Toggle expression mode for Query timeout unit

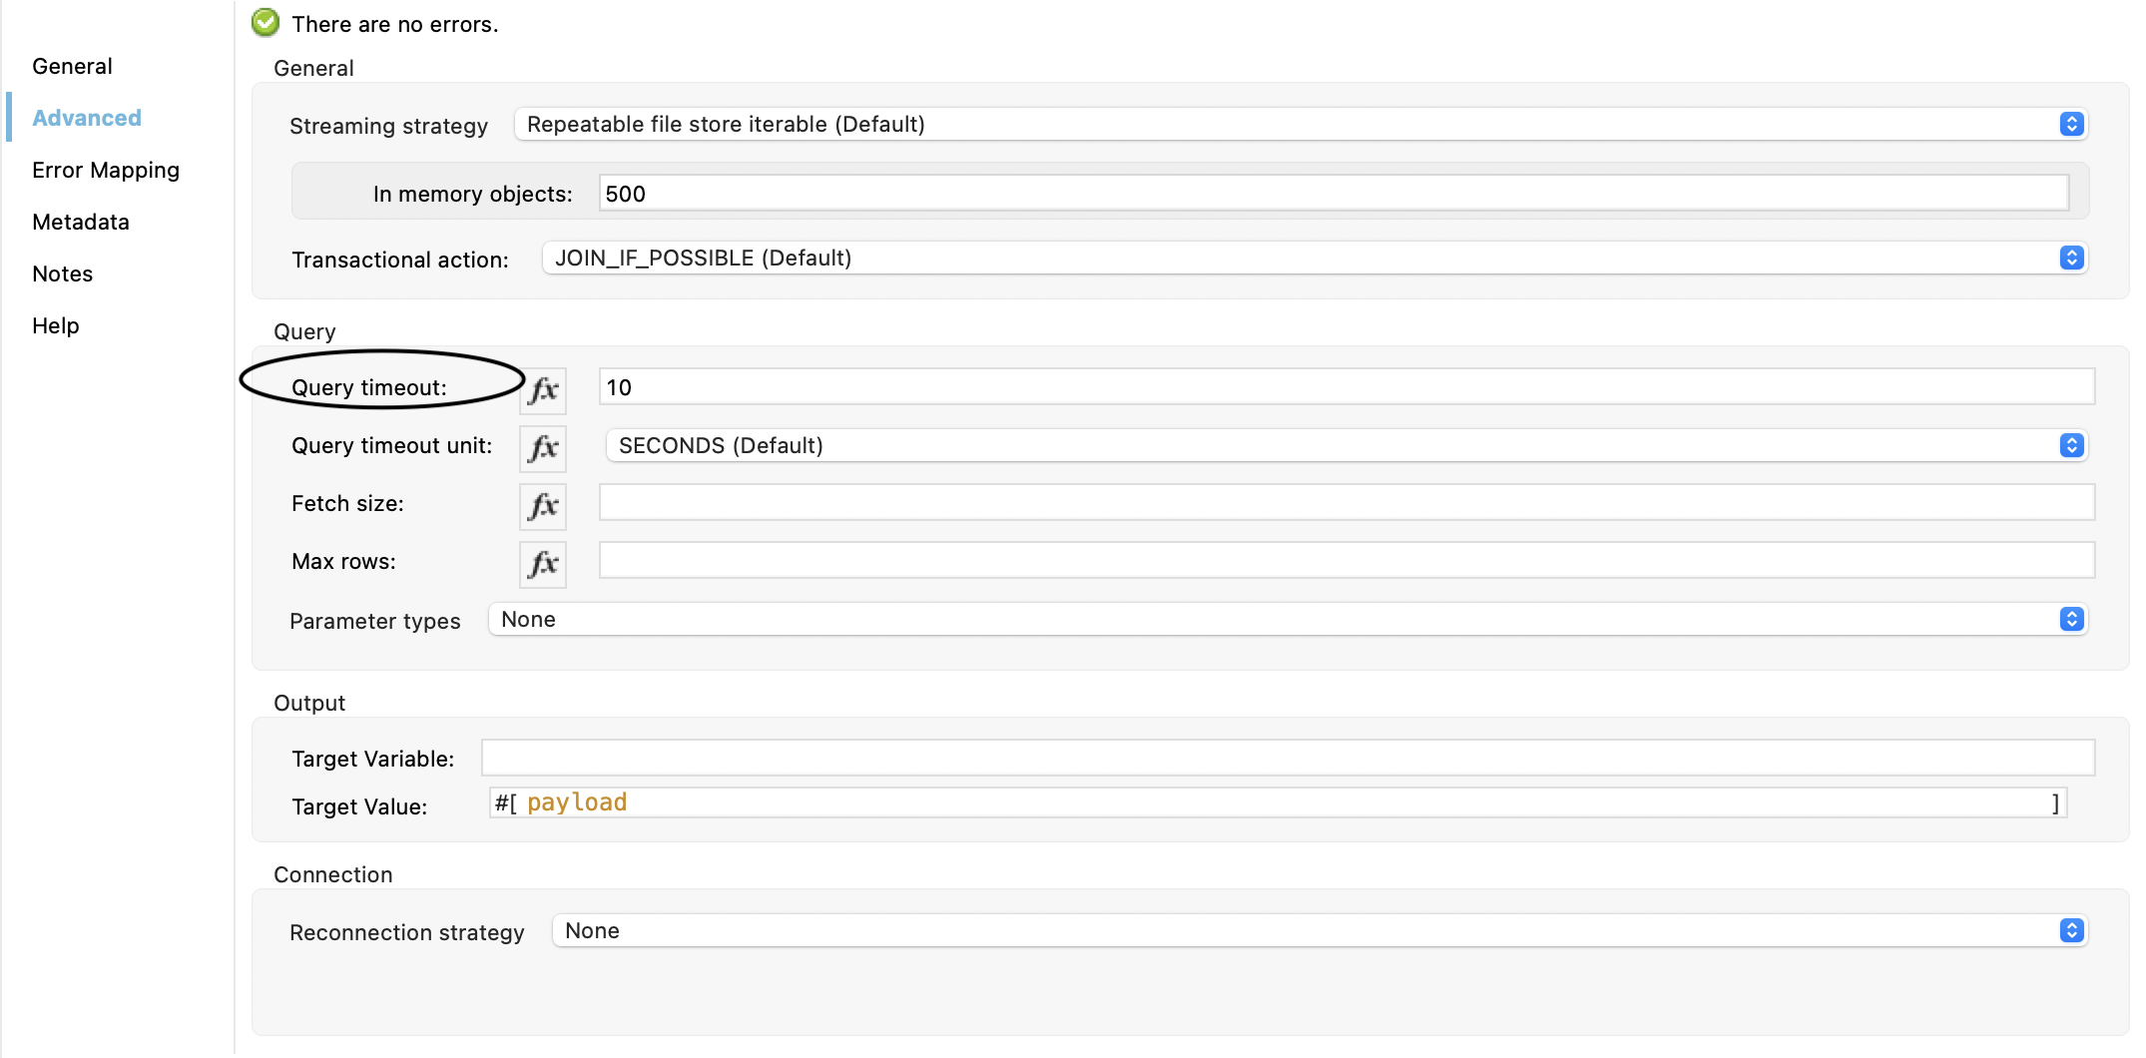tap(543, 447)
